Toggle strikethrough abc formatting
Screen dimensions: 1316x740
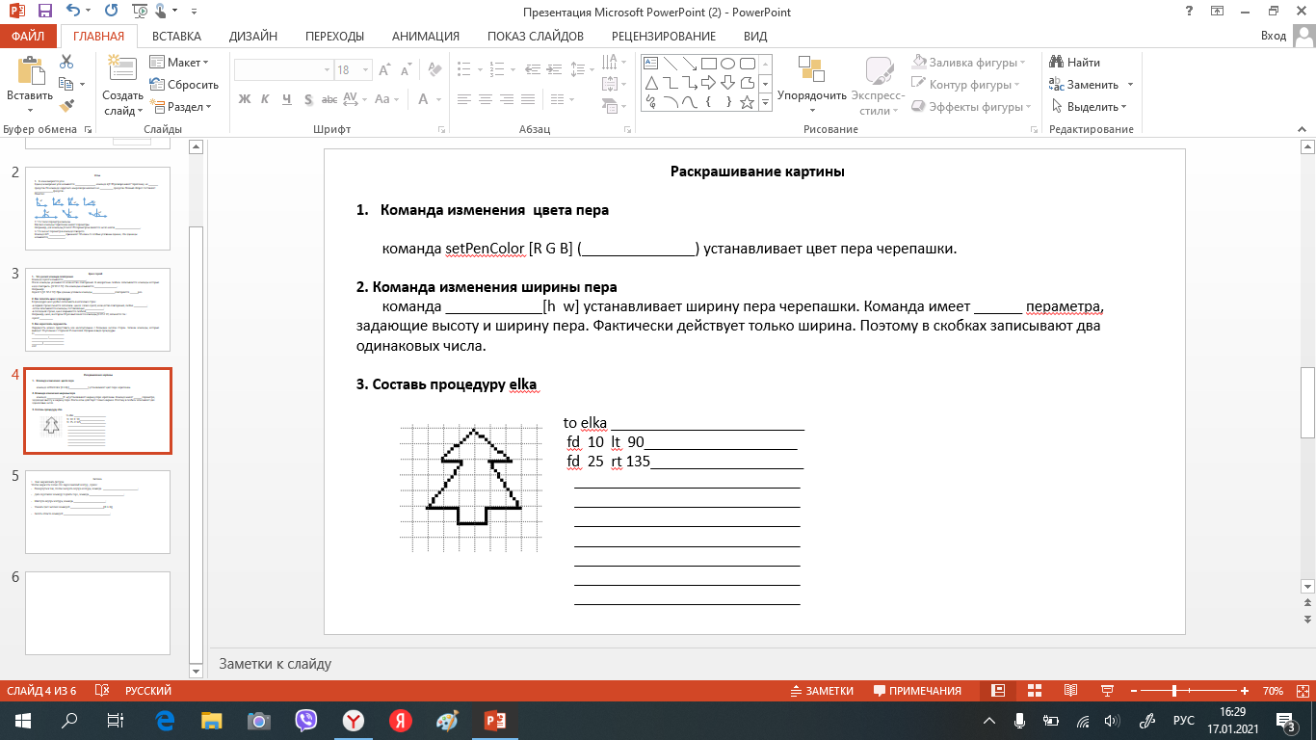pos(329,99)
